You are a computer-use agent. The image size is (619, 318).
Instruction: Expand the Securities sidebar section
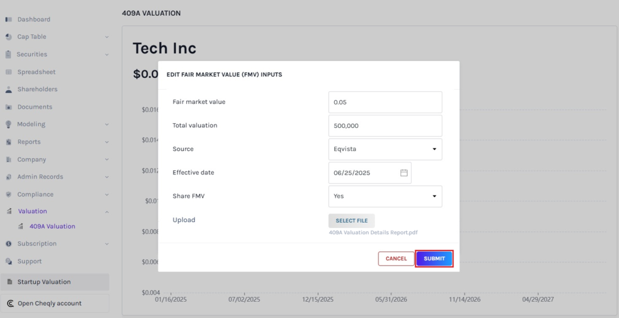[x=106, y=54]
